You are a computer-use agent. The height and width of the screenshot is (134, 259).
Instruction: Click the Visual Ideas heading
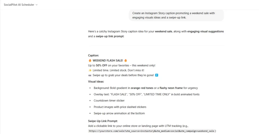coord(96,82)
